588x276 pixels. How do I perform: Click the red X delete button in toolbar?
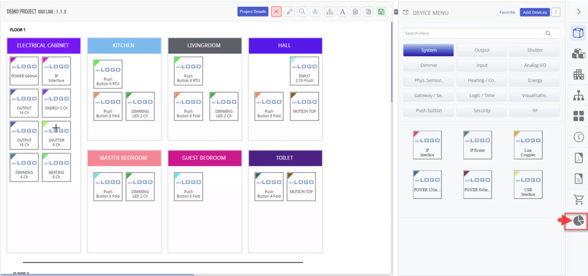[x=276, y=11]
